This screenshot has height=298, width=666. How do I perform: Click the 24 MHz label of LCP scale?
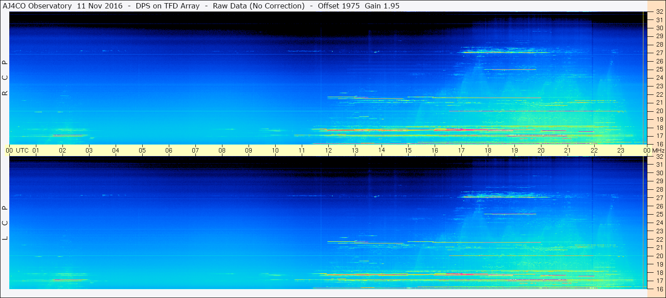[x=659, y=223]
